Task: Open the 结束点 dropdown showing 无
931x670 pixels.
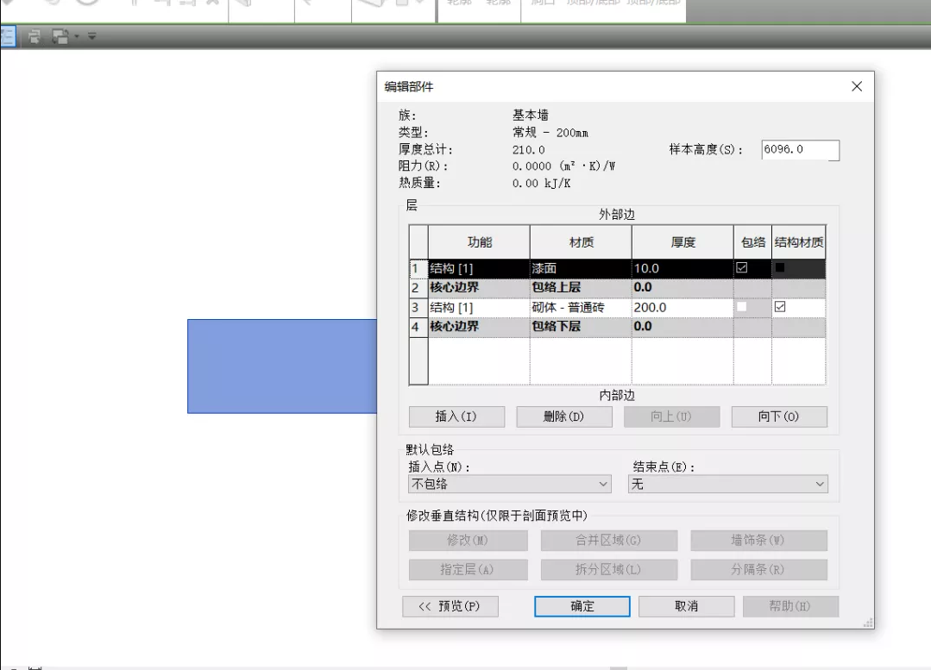Action: (x=727, y=485)
